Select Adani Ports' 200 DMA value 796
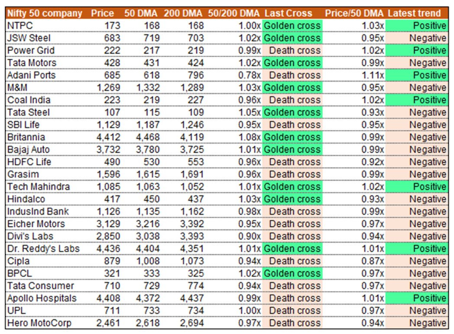Screen dimensions: 454x334 tap(196, 75)
